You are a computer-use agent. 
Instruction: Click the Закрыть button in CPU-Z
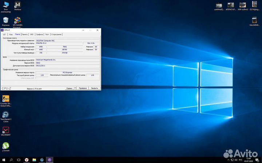94,88
